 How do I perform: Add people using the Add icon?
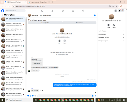(x=59, y=41)
